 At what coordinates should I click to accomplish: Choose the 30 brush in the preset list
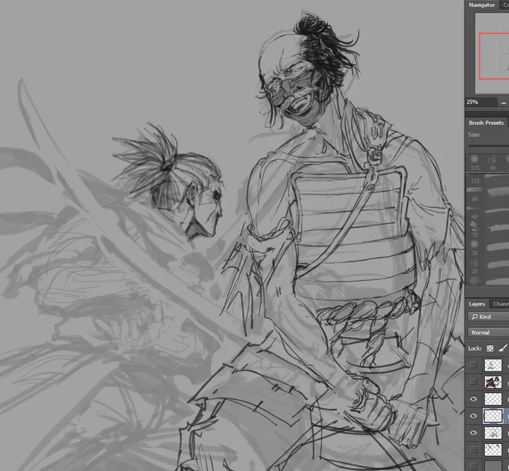pyautogui.click(x=487, y=248)
